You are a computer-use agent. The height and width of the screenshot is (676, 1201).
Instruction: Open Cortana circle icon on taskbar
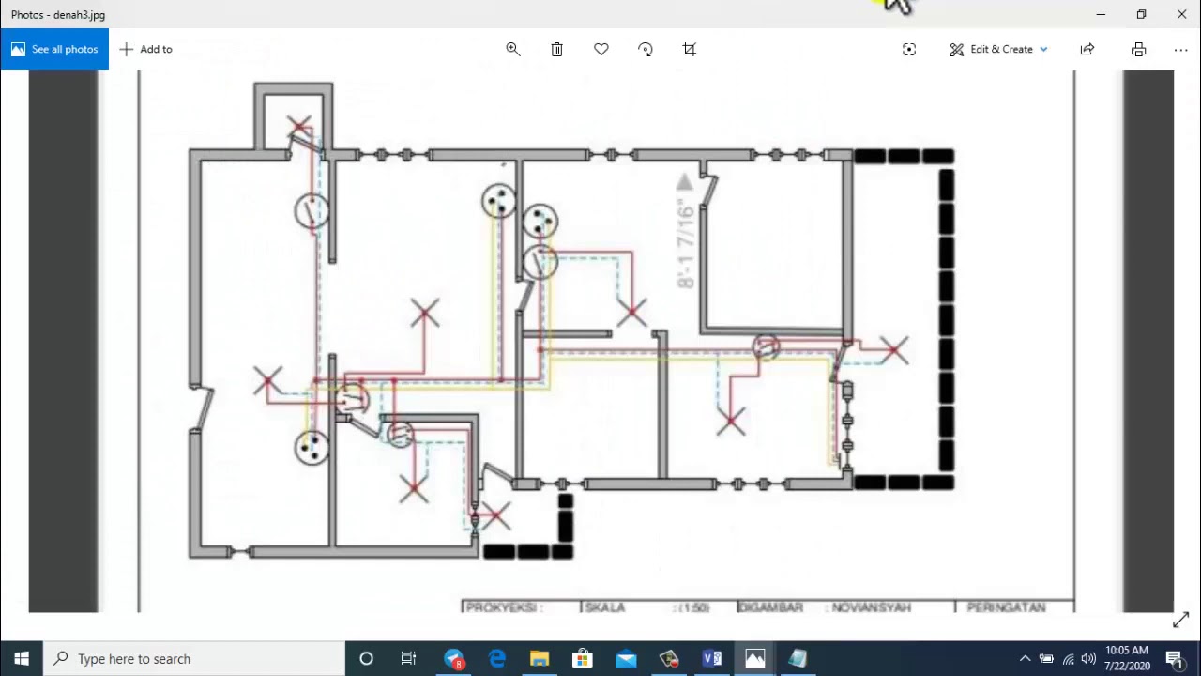[366, 658]
